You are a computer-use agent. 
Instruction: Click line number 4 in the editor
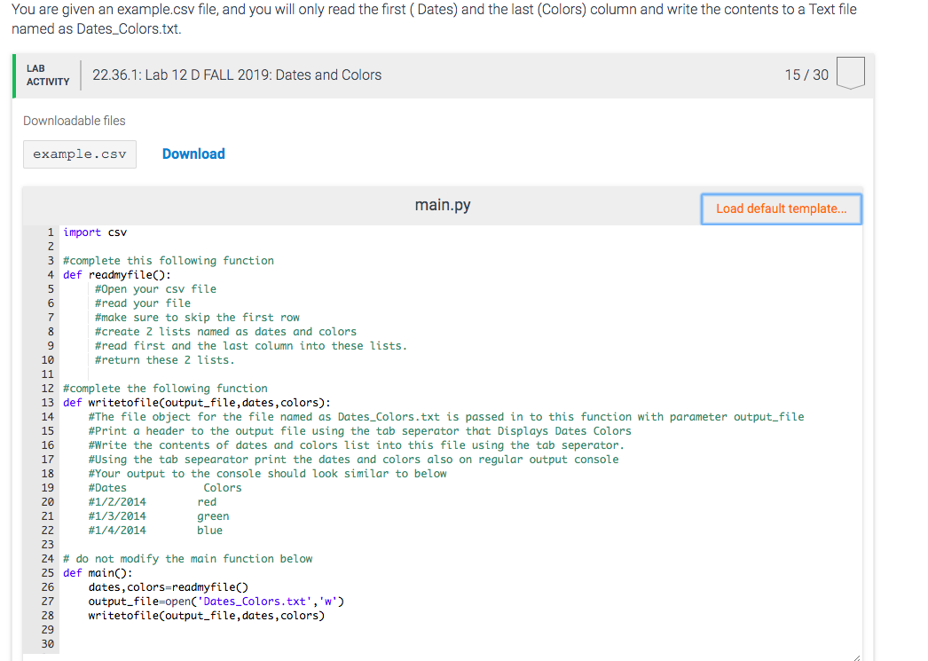50,274
